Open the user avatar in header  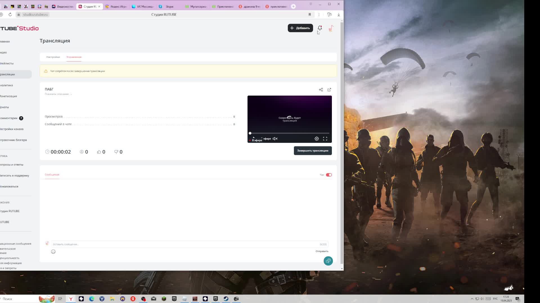click(x=331, y=28)
